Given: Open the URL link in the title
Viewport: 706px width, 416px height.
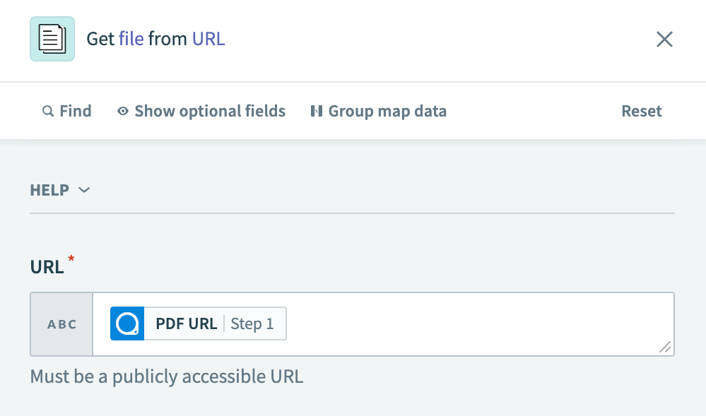Looking at the screenshot, I should 208,39.
